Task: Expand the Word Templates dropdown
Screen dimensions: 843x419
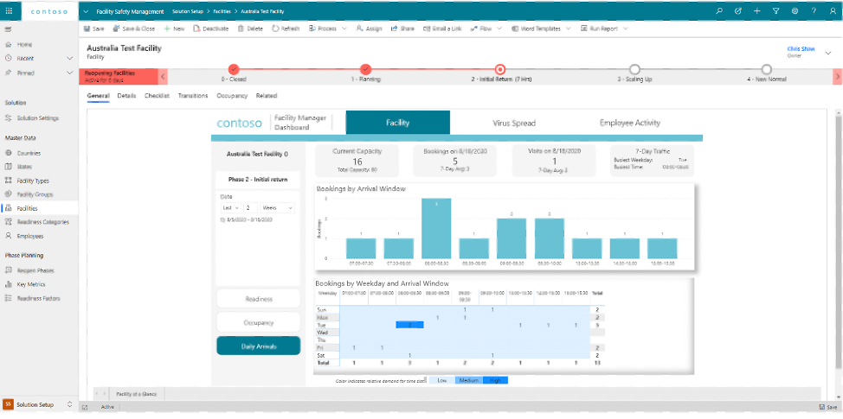Action: [567, 29]
